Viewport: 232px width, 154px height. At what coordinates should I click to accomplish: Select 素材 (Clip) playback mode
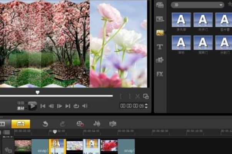point(21,108)
